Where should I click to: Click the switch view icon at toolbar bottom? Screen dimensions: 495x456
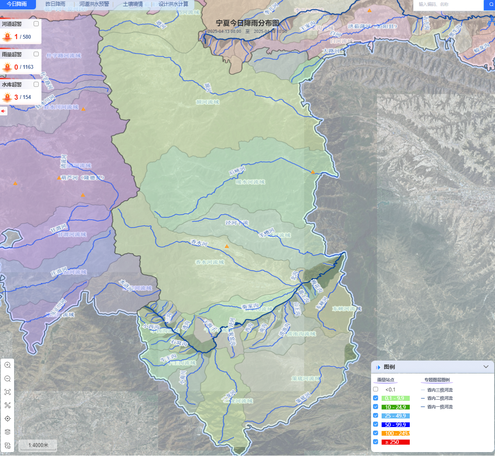pyautogui.click(x=7, y=445)
